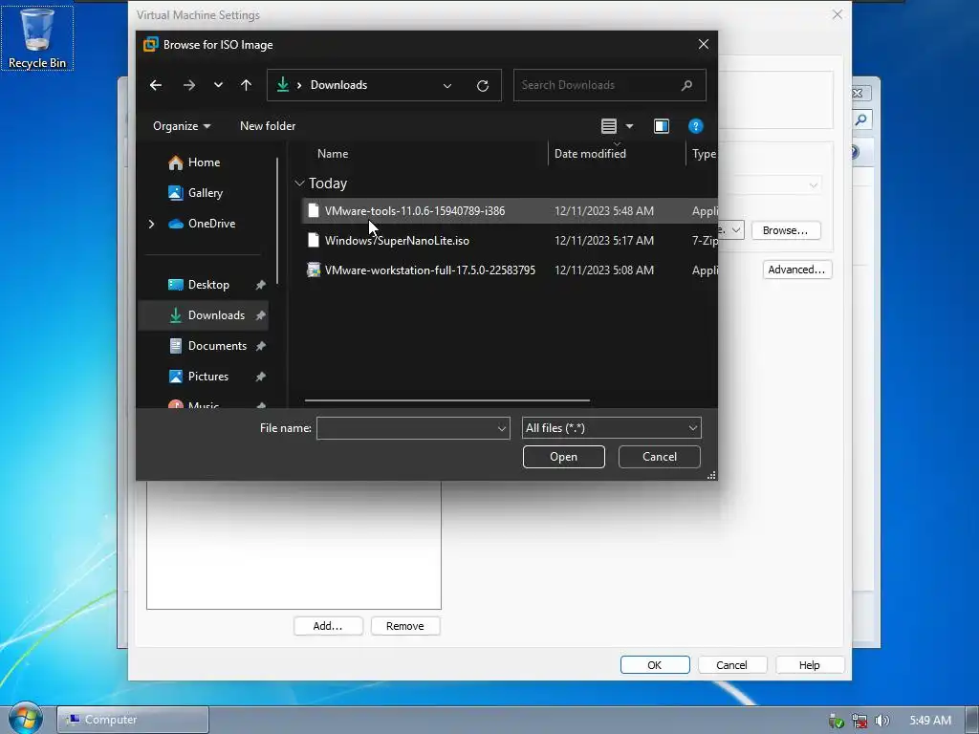Cancel the Virtual Machine Settings window
The height and width of the screenshot is (734, 979).
click(x=731, y=665)
